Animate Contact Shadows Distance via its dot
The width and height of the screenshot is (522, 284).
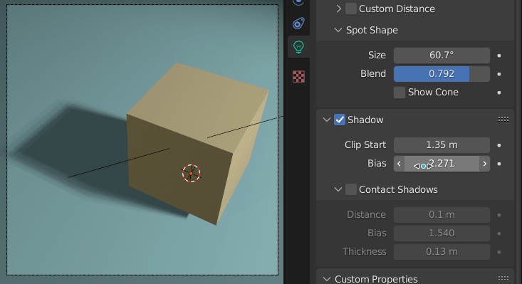[499, 215]
